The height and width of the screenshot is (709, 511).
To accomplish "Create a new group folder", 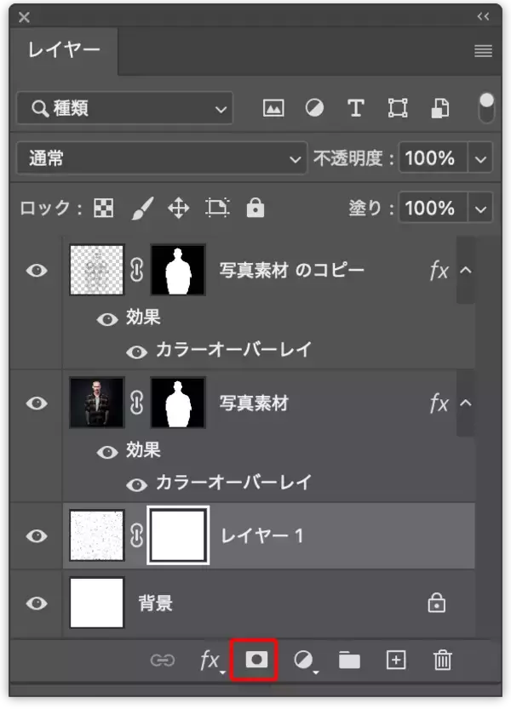I will click(349, 660).
